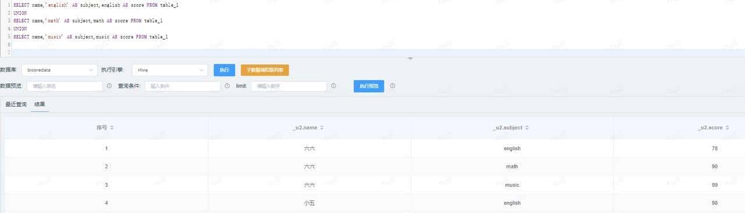This screenshot has width=745, height=213.
Task: Select the 小五 name cell
Action: (309, 203)
